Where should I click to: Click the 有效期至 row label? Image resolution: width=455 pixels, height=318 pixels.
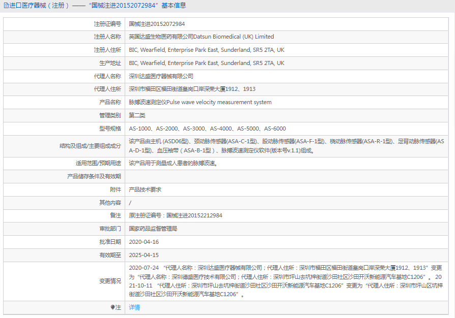[110, 255]
